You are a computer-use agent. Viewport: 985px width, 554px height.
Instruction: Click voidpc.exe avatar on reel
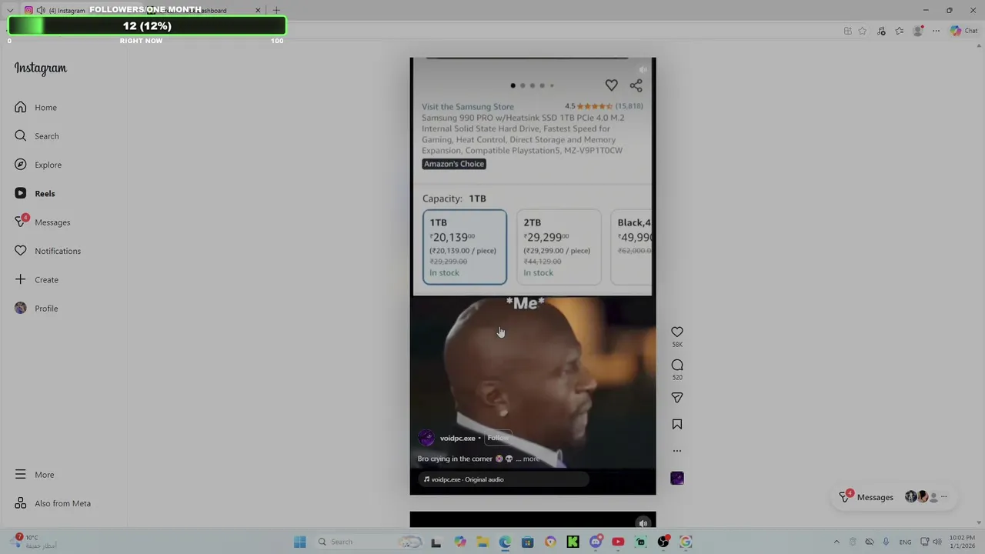[x=426, y=438]
